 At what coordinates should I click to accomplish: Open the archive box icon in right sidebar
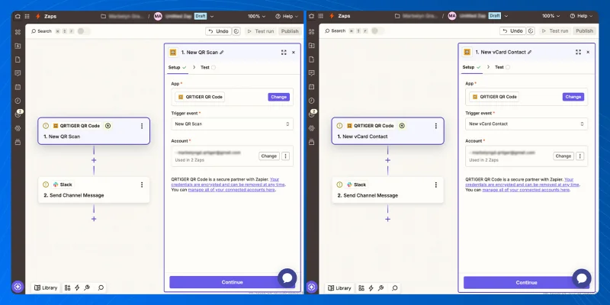pyautogui.click(x=312, y=142)
